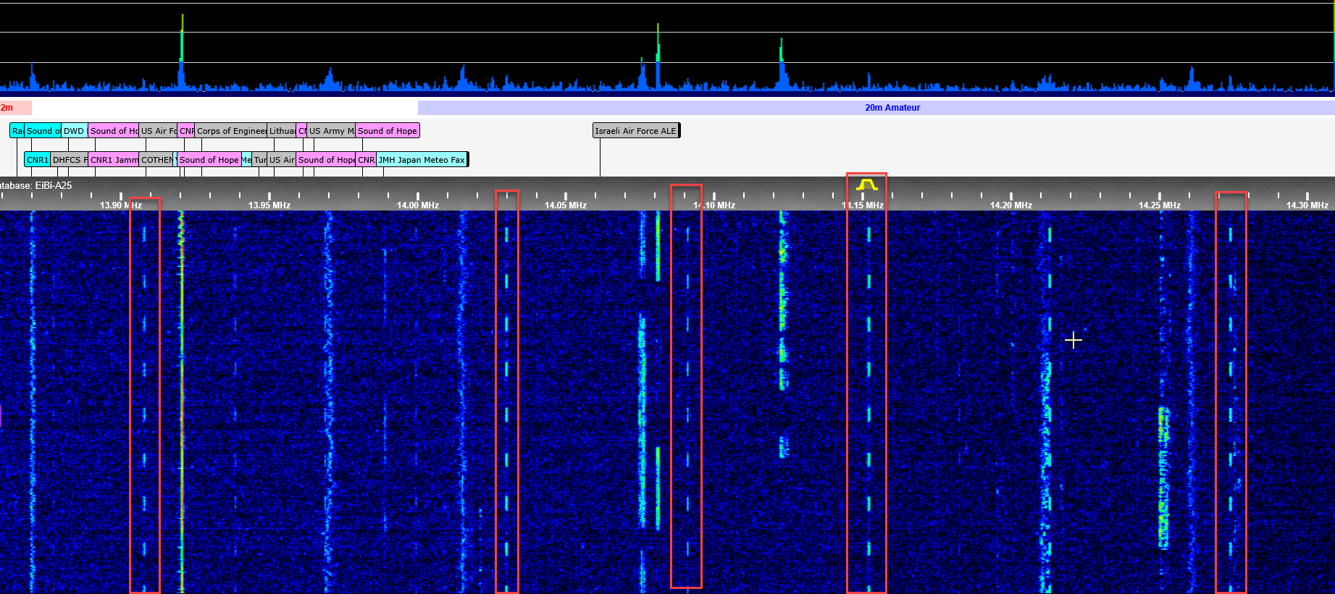
Task: Click the 14.30 MHz scale marking
Action: [x=1307, y=205]
